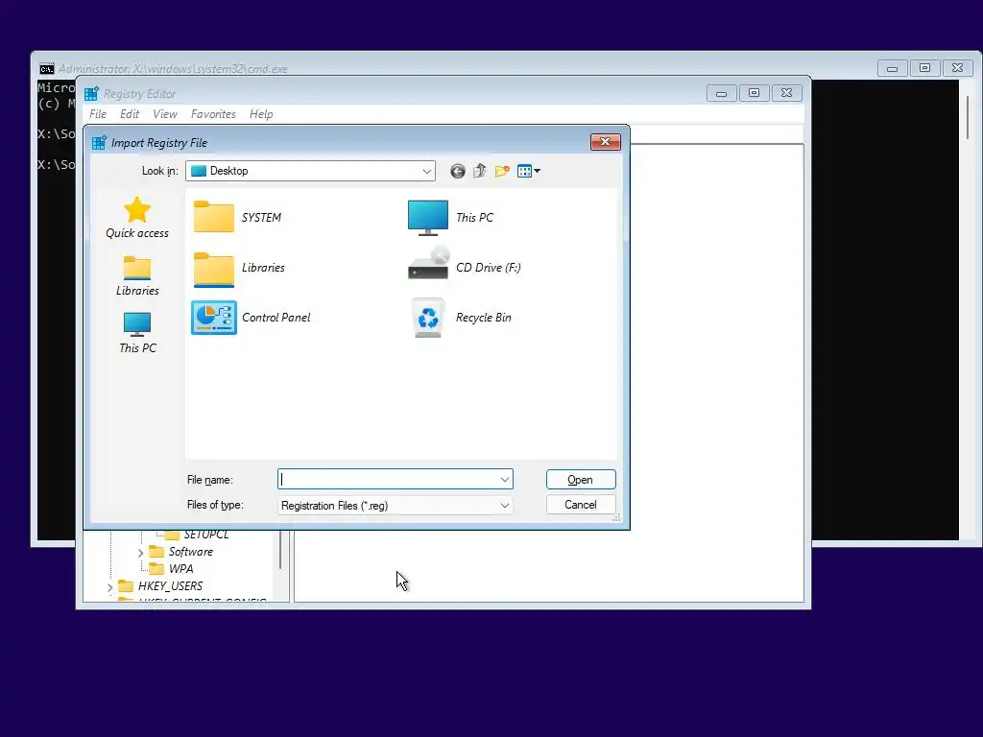Create New Folder icon in dialog toolbar
The height and width of the screenshot is (737, 983).
coord(502,171)
